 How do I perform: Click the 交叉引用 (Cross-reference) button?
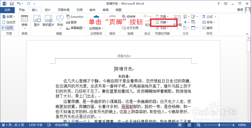pos(130,28)
